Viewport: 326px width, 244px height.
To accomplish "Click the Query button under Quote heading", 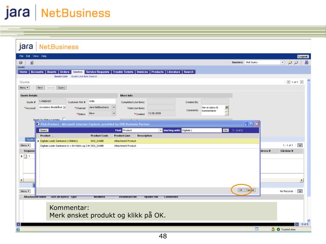I will (x=61, y=88).
